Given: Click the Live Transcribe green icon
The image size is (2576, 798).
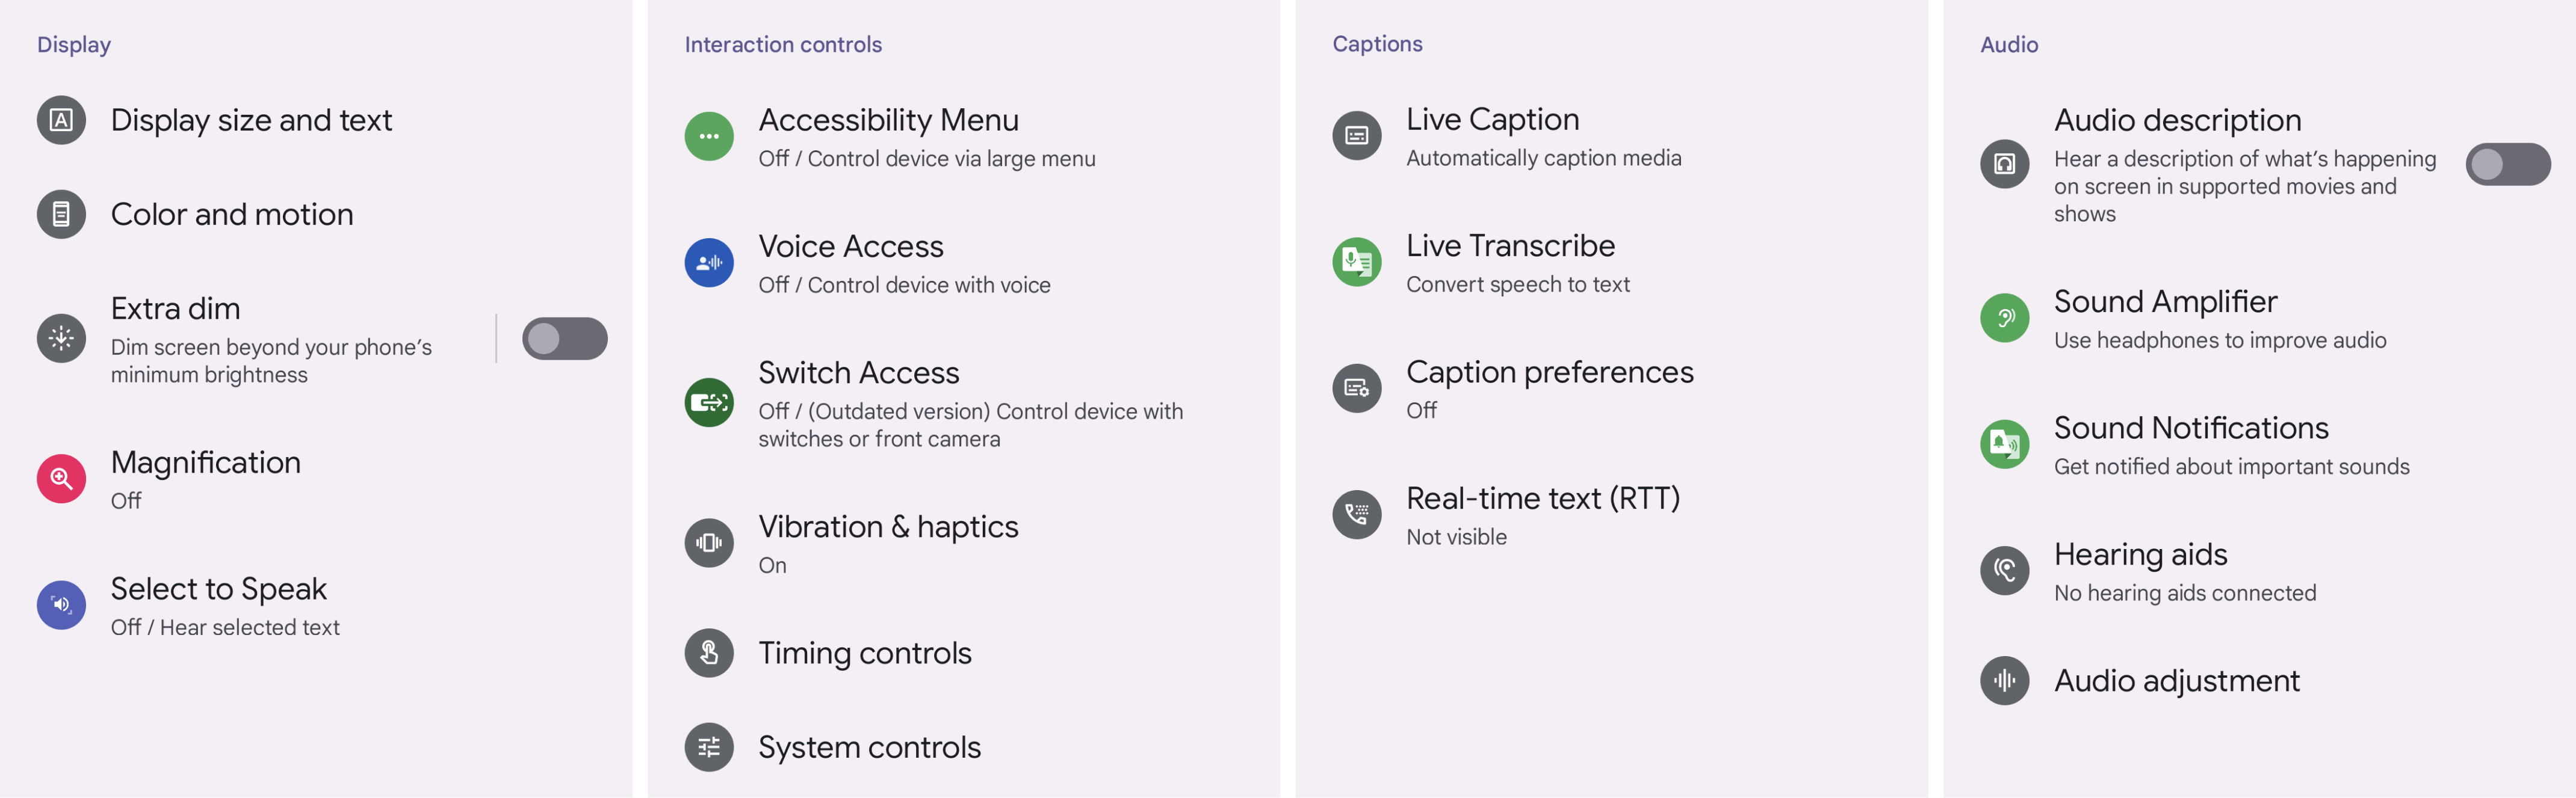Looking at the screenshot, I should (1357, 262).
